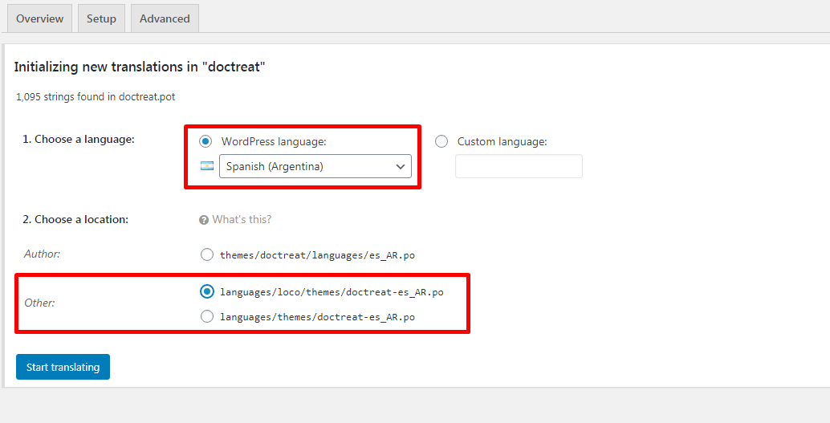Viewport: 830px width, 423px height.
Task: Click the "WordPress language:" label text
Action: click(x=274, y=142)
